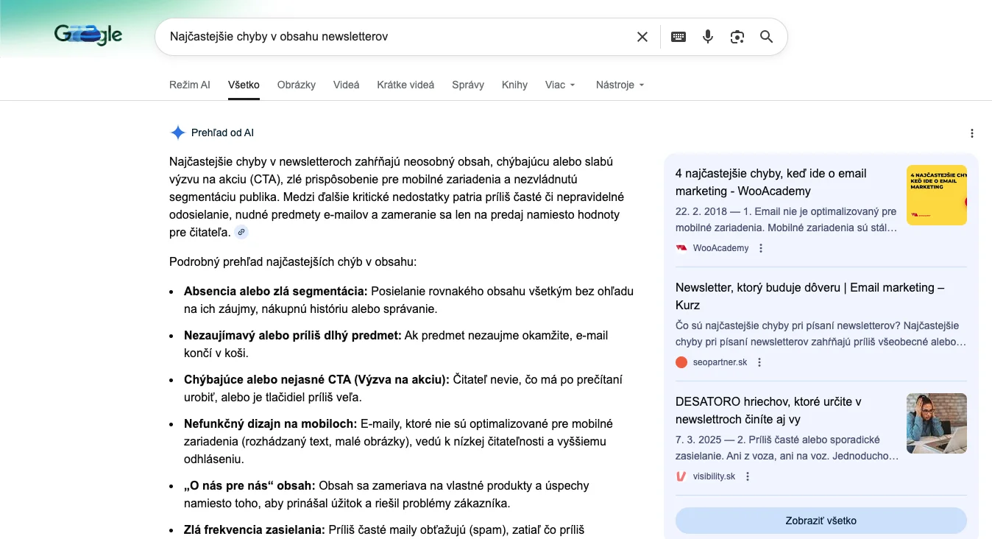Switch to the Obrázky tab

[297, 85]
